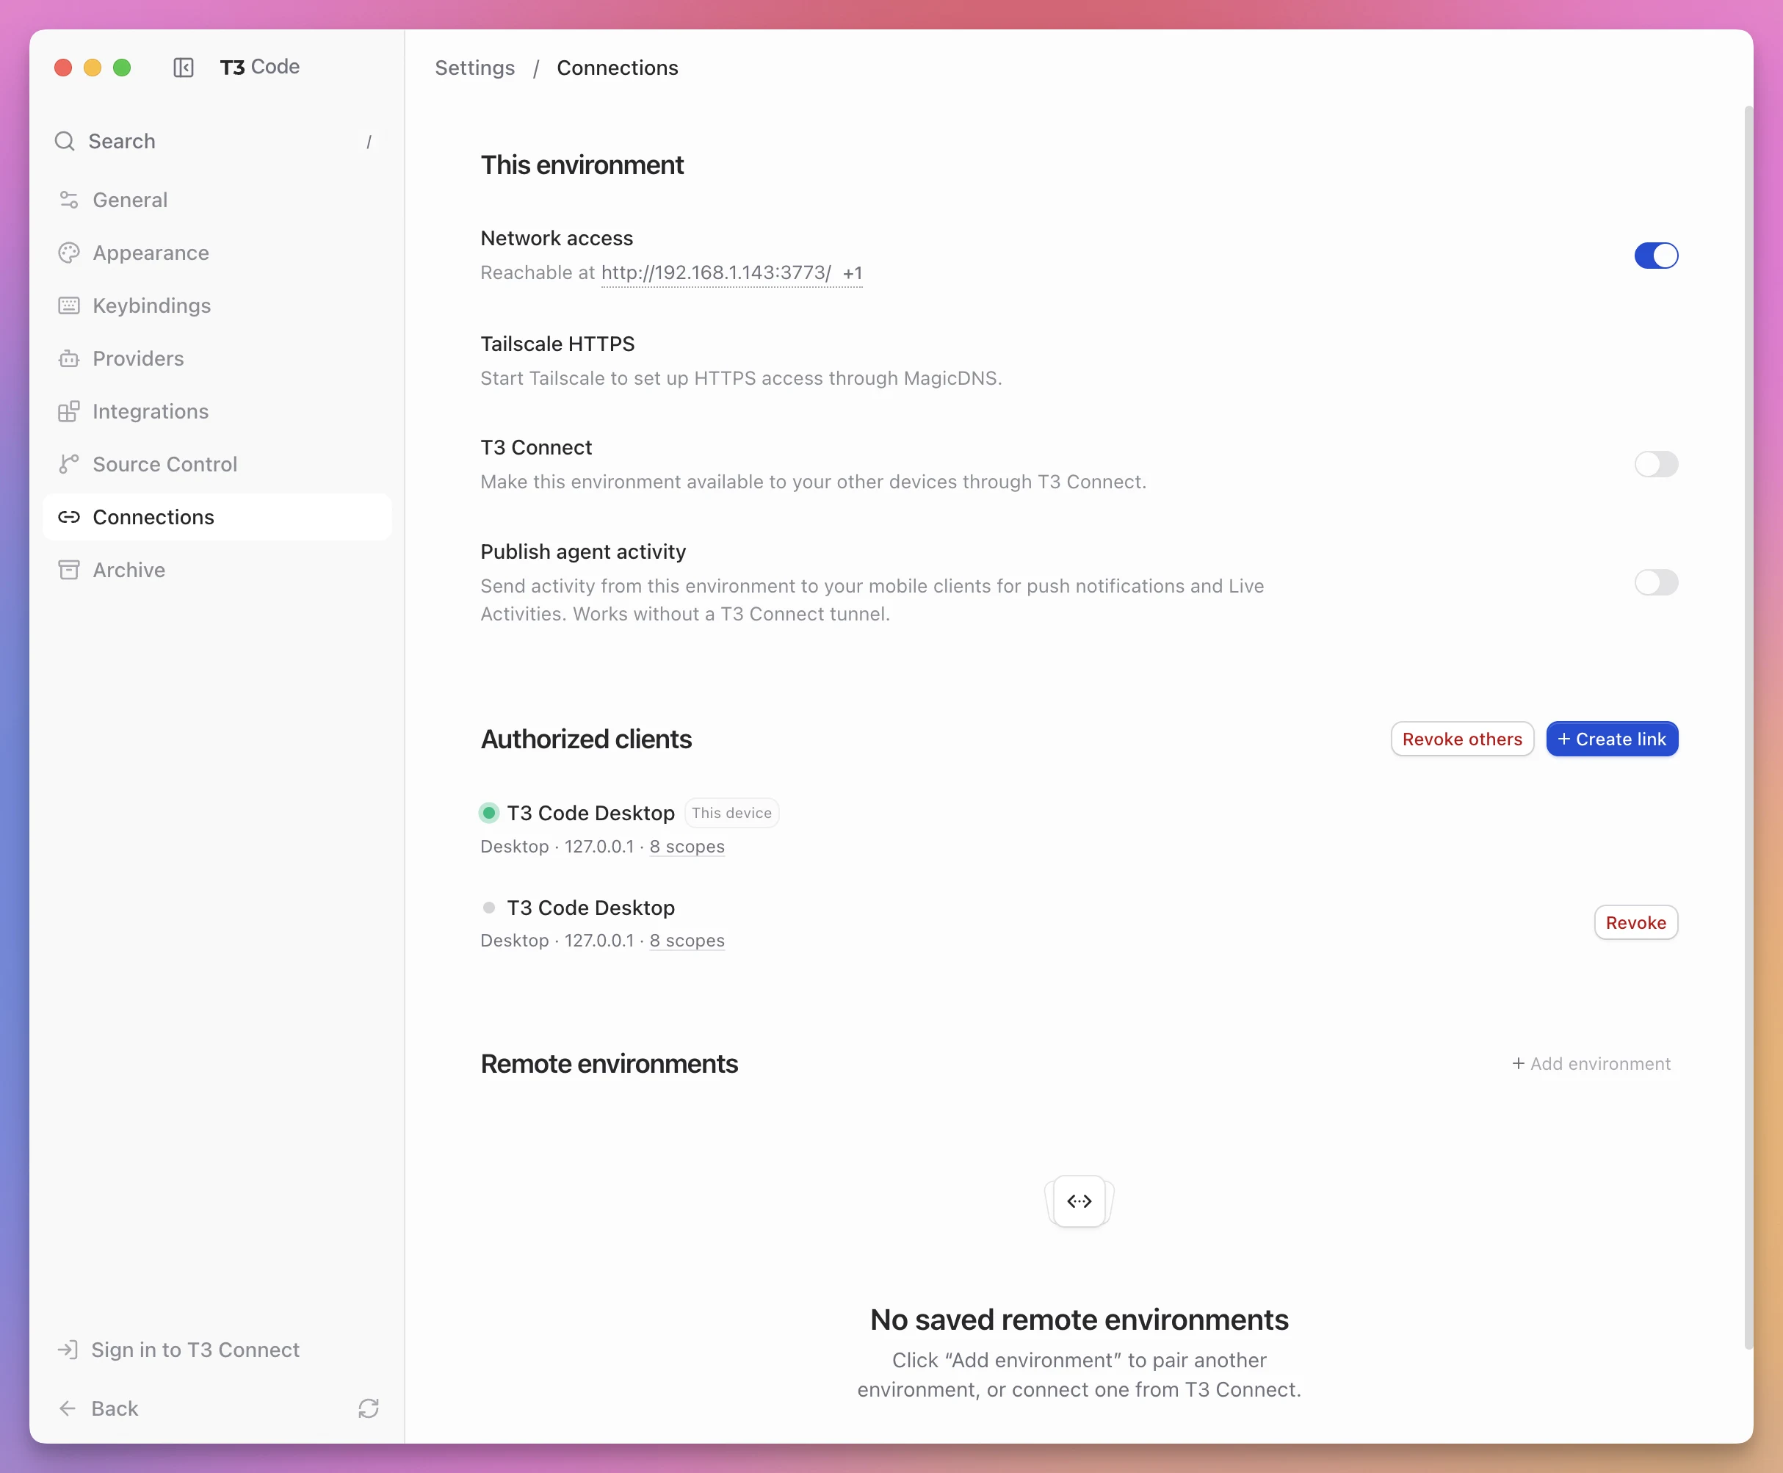
Task: Click the refresh icon in sidebar footer
Action: point(369,1408)
